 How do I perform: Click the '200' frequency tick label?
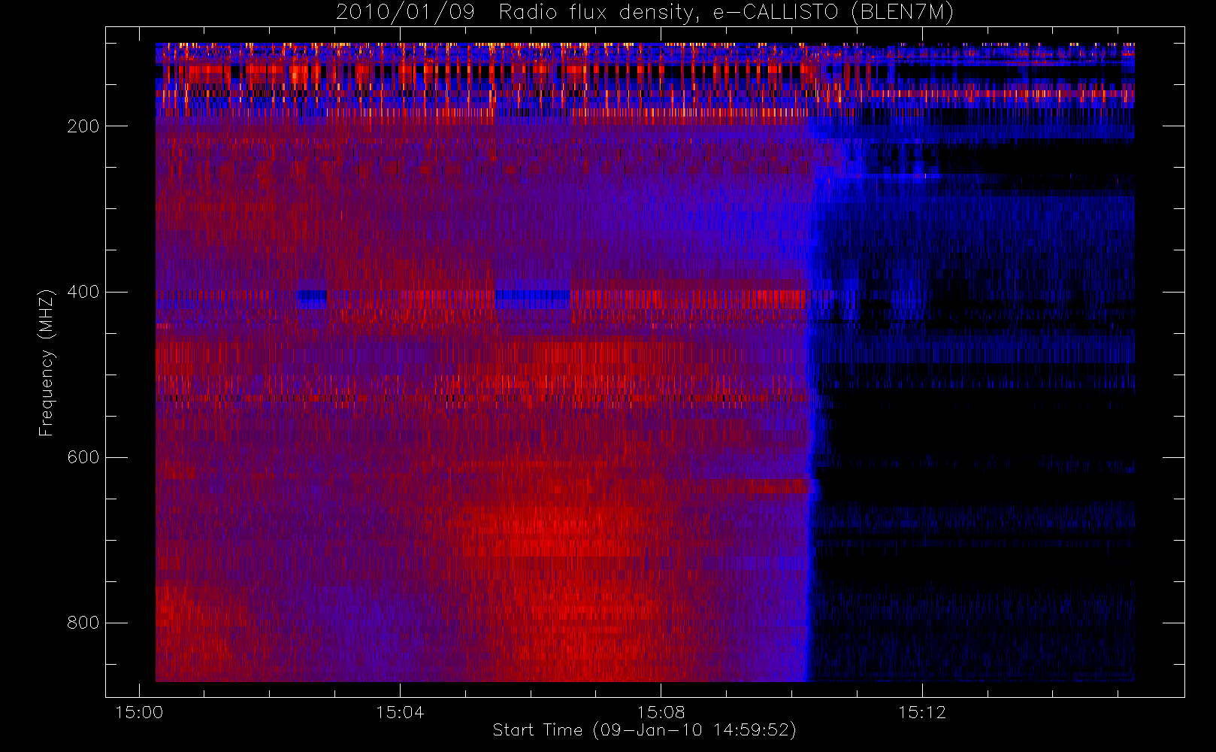click(x=83, y=126)
